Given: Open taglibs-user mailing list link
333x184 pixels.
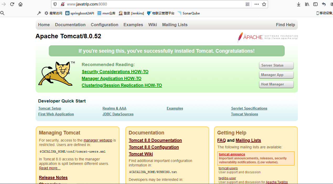Looking at the screenshot, I should (227, 178).
